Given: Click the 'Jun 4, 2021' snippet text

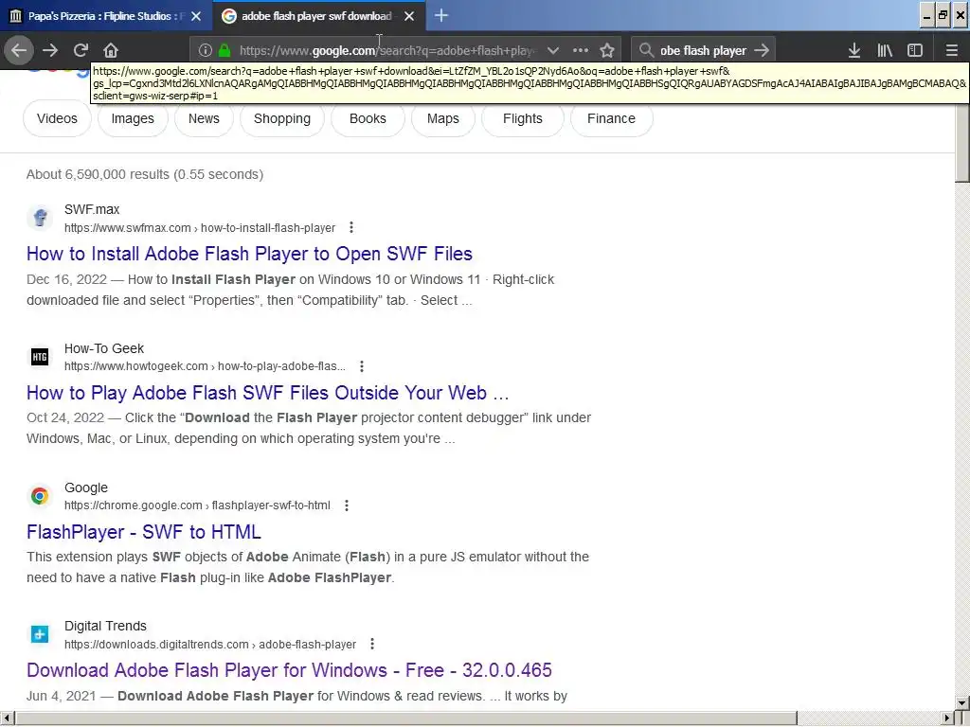Looking at the screenshot, I should (x=62, y=696).
